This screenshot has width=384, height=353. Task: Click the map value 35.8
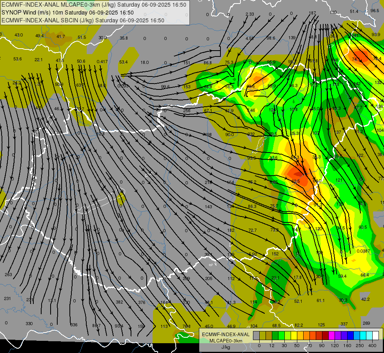pos(124,38)
